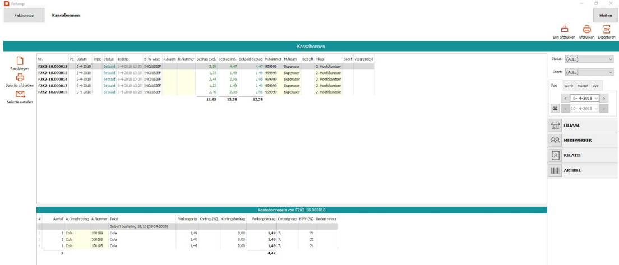Clear the date range with the X button
619x265 pixels.
coord(554,108)
